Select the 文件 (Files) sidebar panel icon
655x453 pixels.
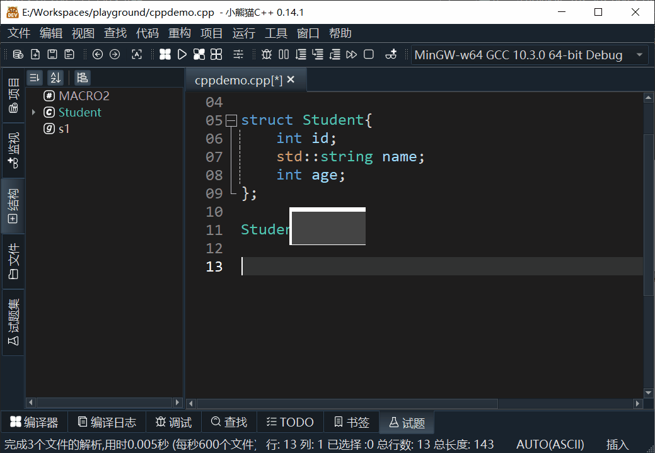pyautogui.click(x=13, y=260)
